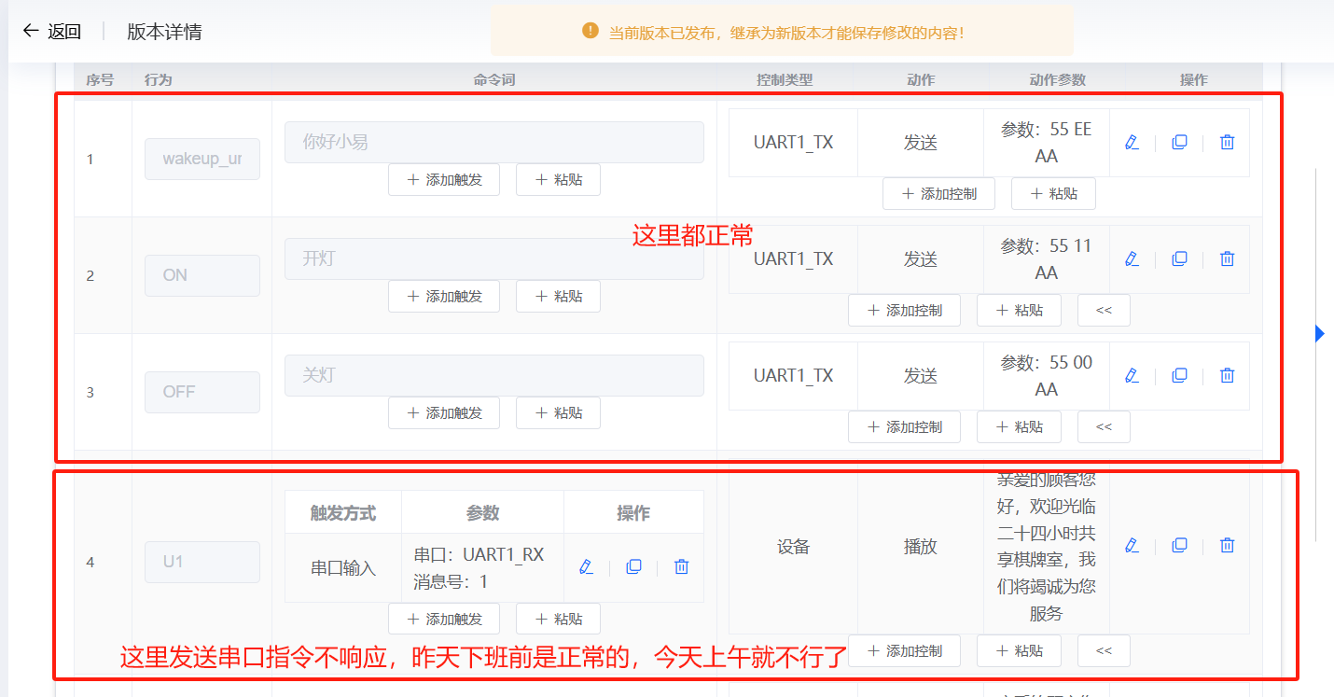
Task: Click the trash icon in the U1 trigger table
Action: click(681, 565)
